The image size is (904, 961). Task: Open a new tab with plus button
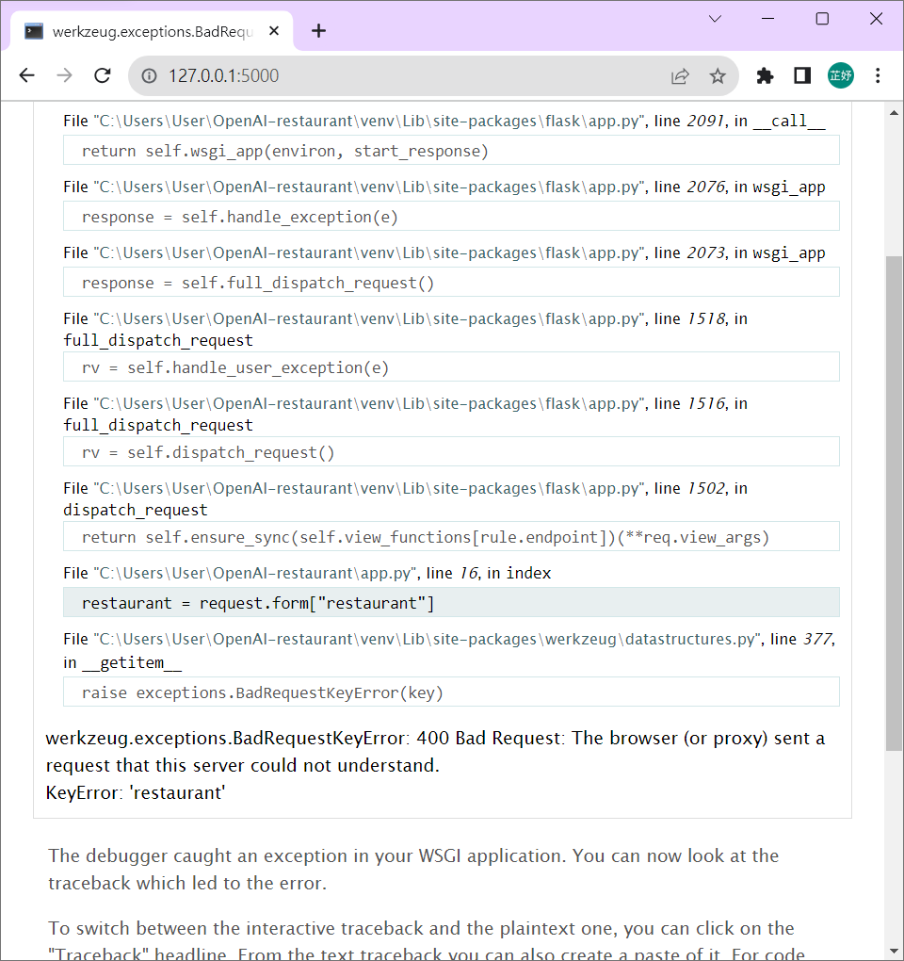coord(318,31)
